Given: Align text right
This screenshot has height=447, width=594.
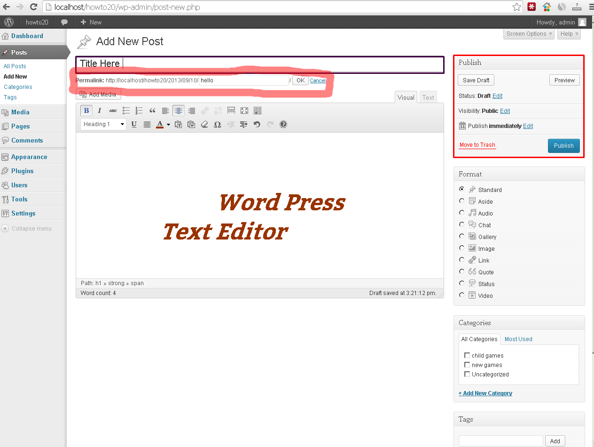Looking at the screenshot, I should 192,111.
